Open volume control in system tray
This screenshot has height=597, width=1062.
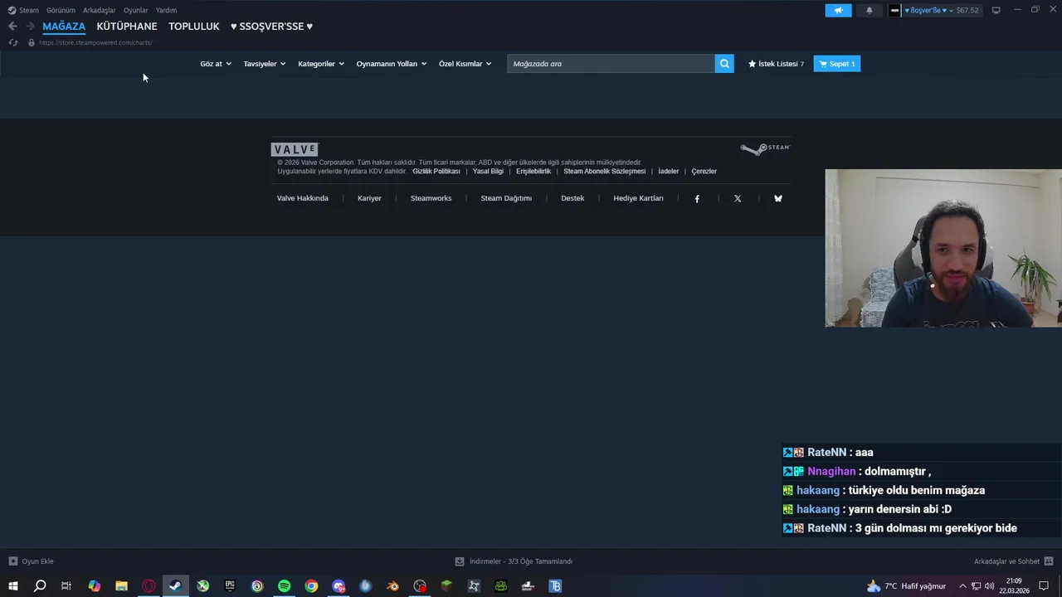(x=989, y=586)
